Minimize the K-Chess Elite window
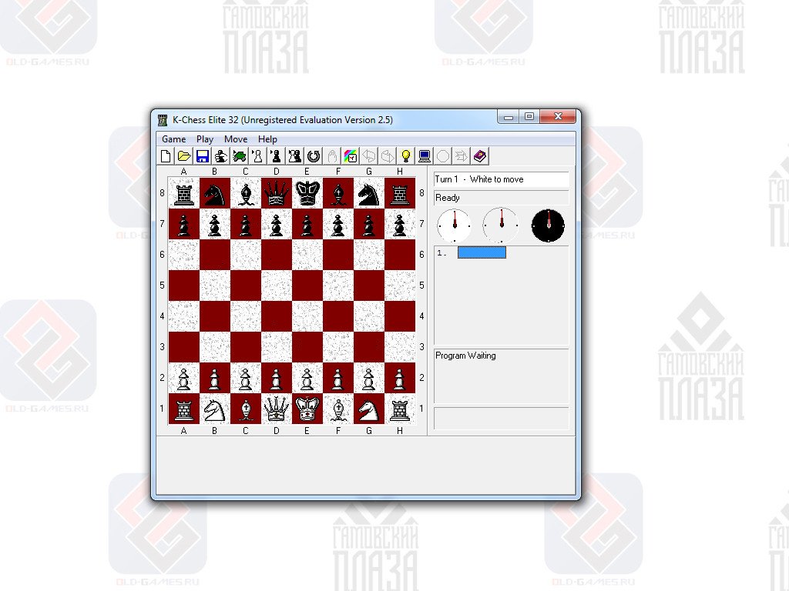 tap(509, 117)
